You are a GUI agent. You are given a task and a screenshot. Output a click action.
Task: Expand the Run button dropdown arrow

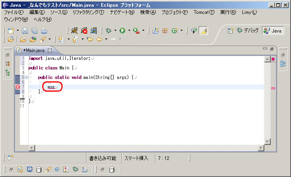pos(129,31)
